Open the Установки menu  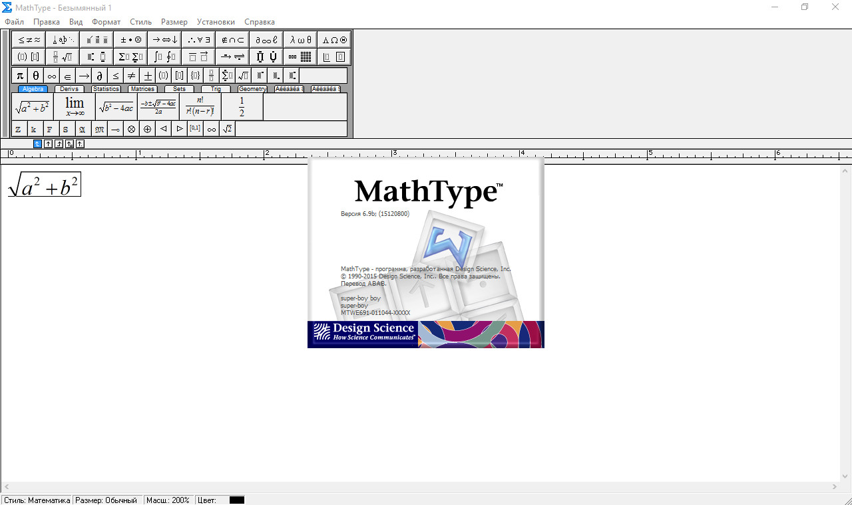pyautogui.click(x=216, y=22)
